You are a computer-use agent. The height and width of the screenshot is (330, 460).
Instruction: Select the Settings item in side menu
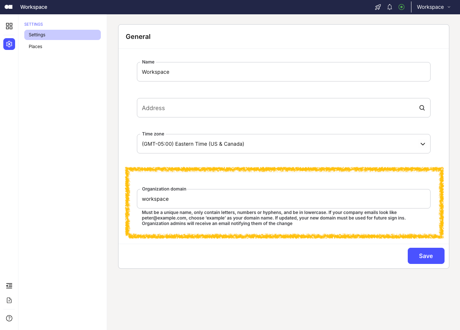click(x=62, y=35)
